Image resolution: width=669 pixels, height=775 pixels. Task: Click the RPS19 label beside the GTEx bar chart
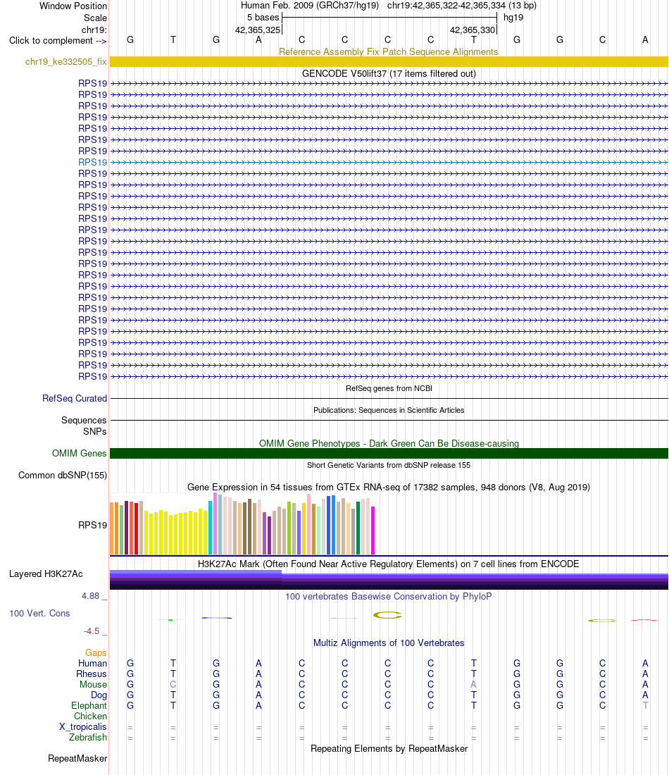92,525
